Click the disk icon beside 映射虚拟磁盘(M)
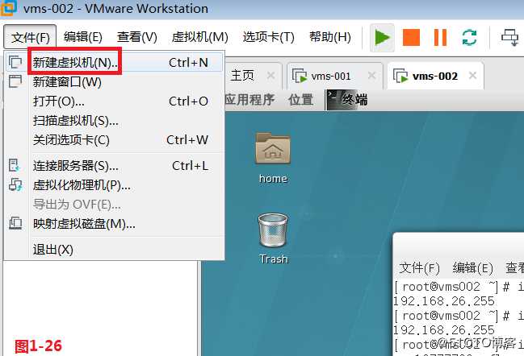524x356 pixels. [x=15, y=223]
